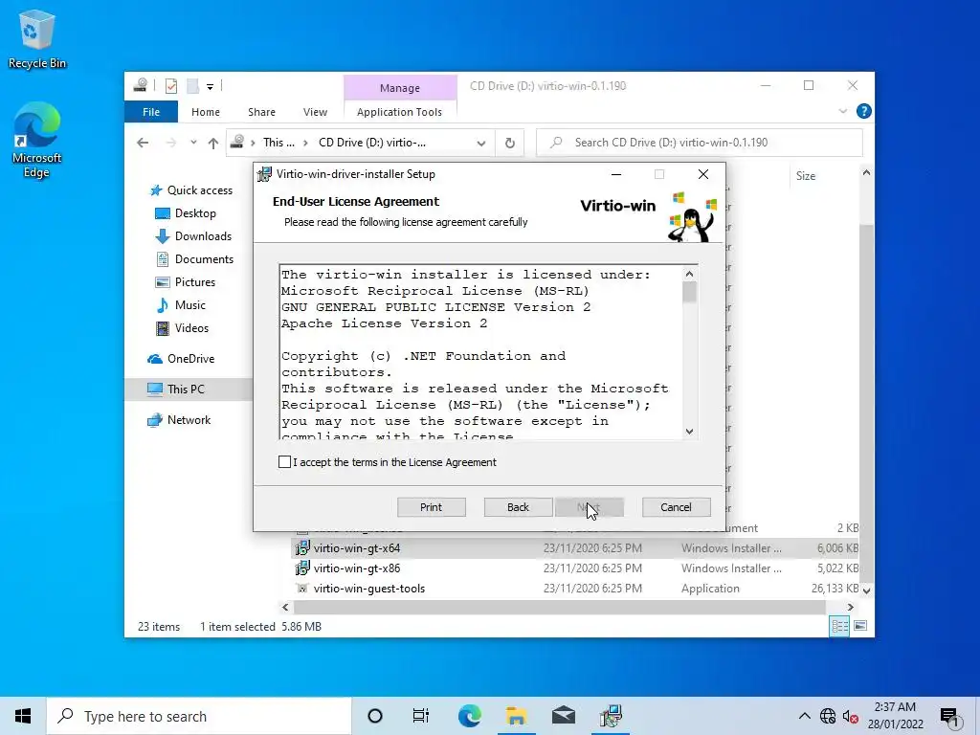Select the Manage contextual tab

pyautogui.click(x=400, y=88)
